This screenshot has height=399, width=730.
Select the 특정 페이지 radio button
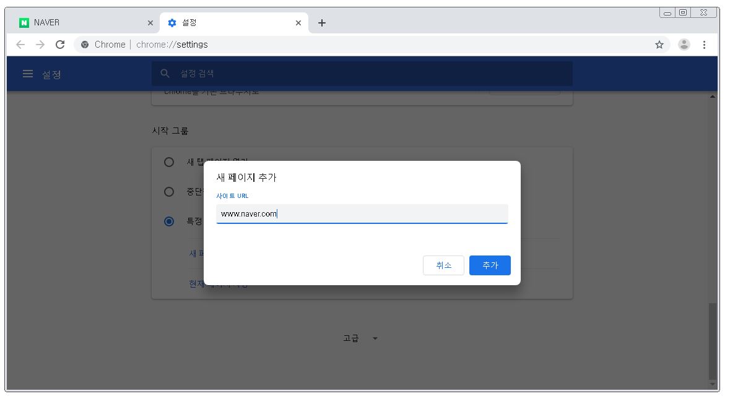click(x=169, y=221)
